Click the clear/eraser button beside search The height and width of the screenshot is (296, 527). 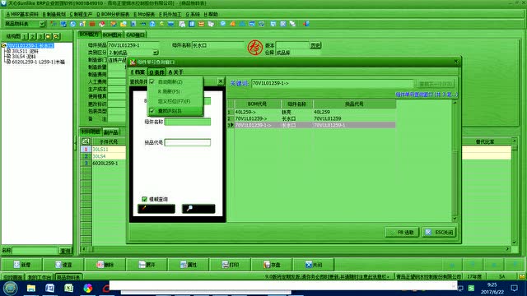tap(156, 209)
